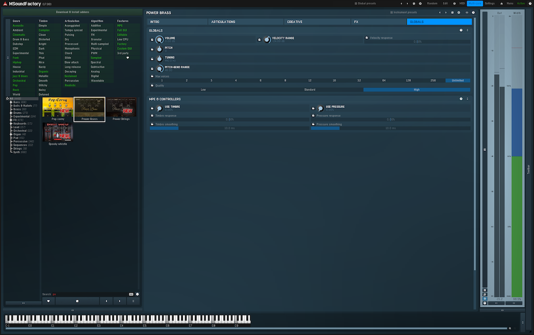Set Quality to Standard

coord(310,90)
